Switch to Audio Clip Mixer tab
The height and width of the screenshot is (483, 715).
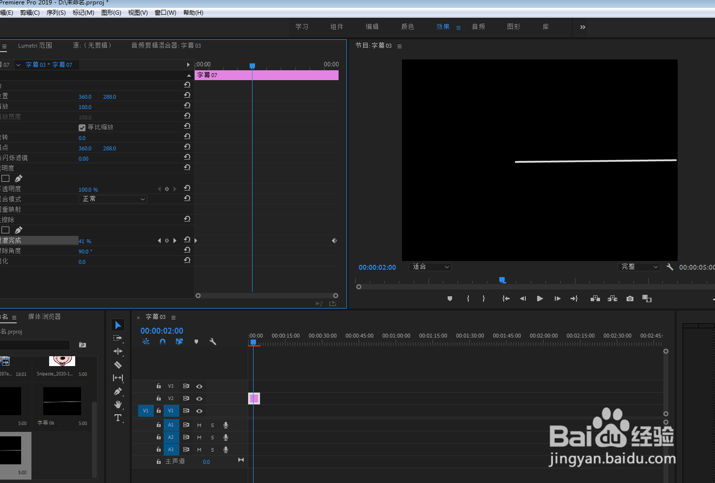(166, 46)
